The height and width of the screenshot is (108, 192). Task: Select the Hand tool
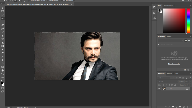click(x=2, y=70)
